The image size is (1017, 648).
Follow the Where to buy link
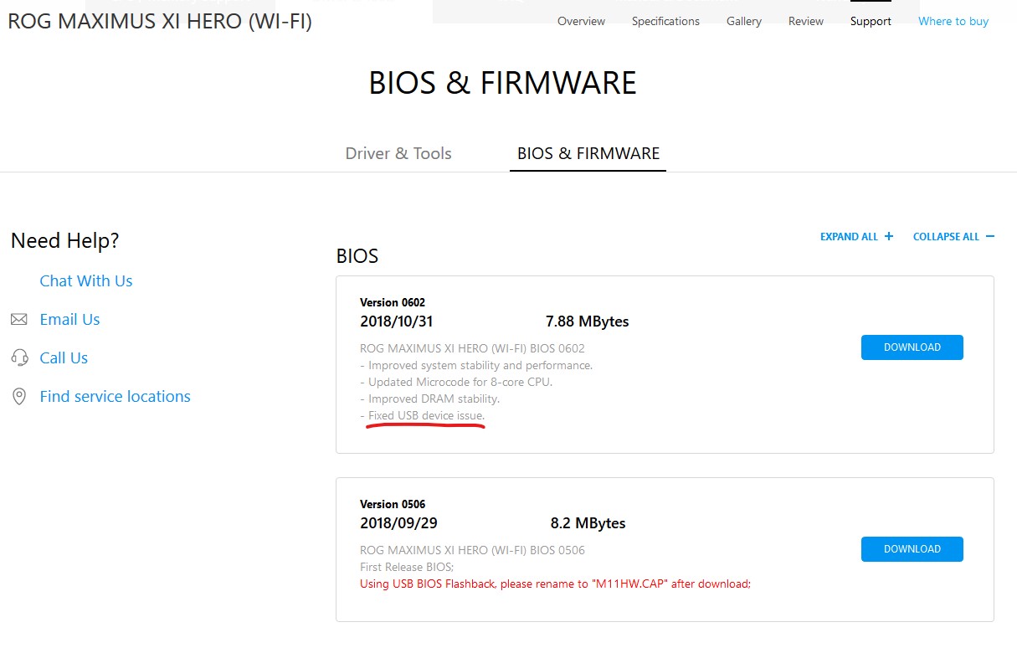953,21
